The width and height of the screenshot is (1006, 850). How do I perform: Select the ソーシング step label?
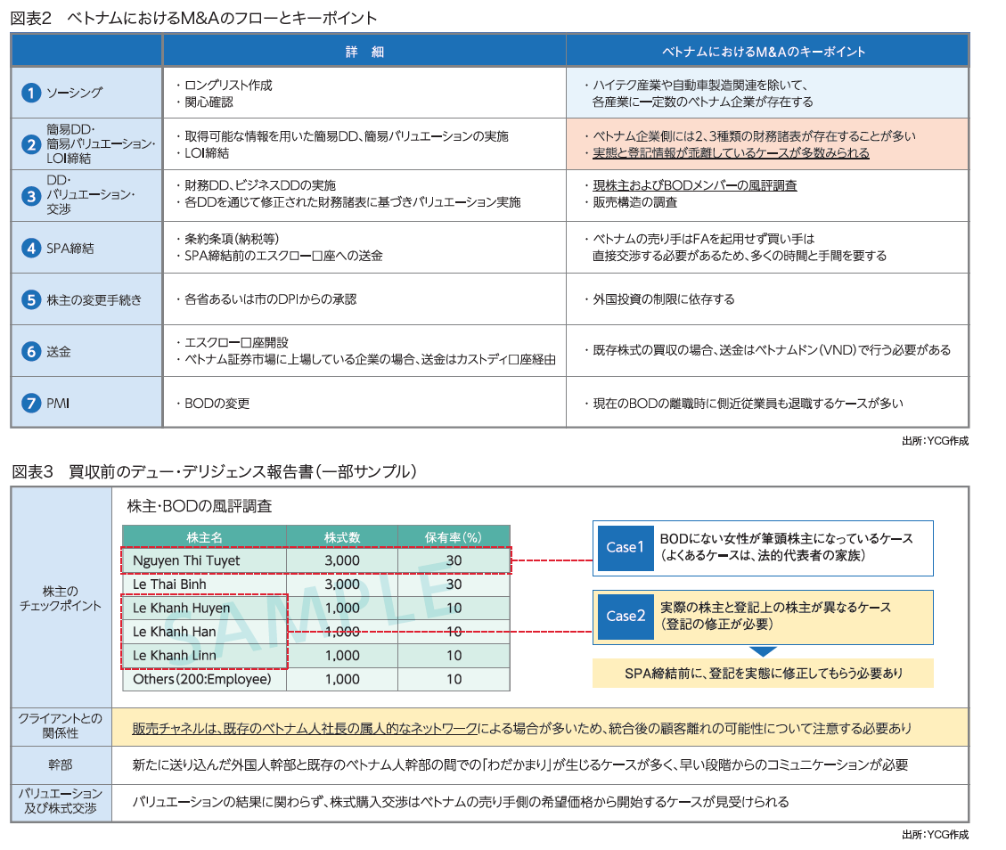click(x=75, y=93)
